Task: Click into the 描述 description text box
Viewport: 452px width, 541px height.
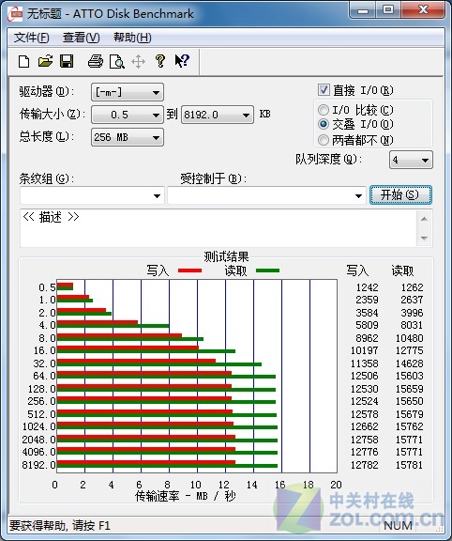Action: (x=218, y=227)
